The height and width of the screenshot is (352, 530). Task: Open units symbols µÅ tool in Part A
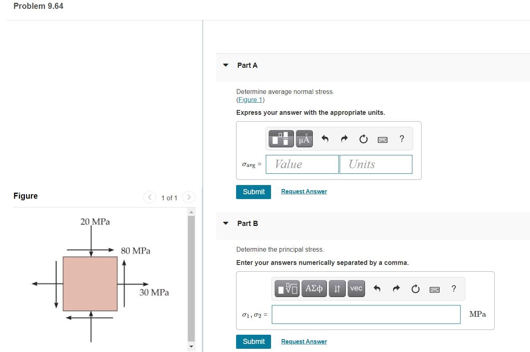(305, 139)
